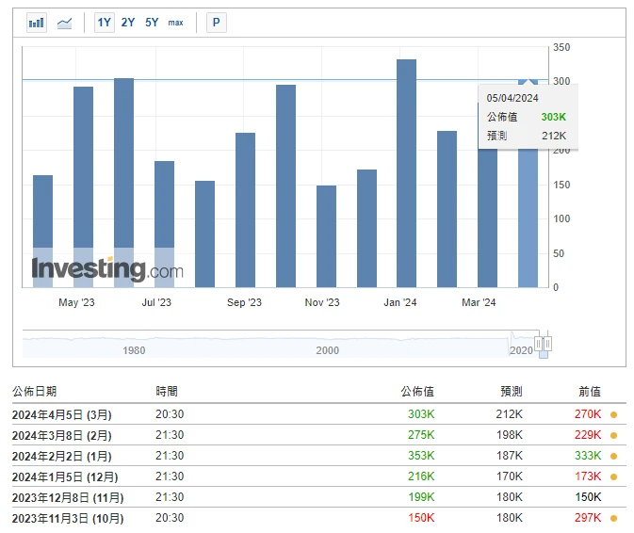This screenshot has height=533, width=634.
Task: Click the yellow dot in 2023年11月3日 row
Action: [x=613, y=518]
